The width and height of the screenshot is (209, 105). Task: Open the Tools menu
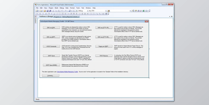78,8
